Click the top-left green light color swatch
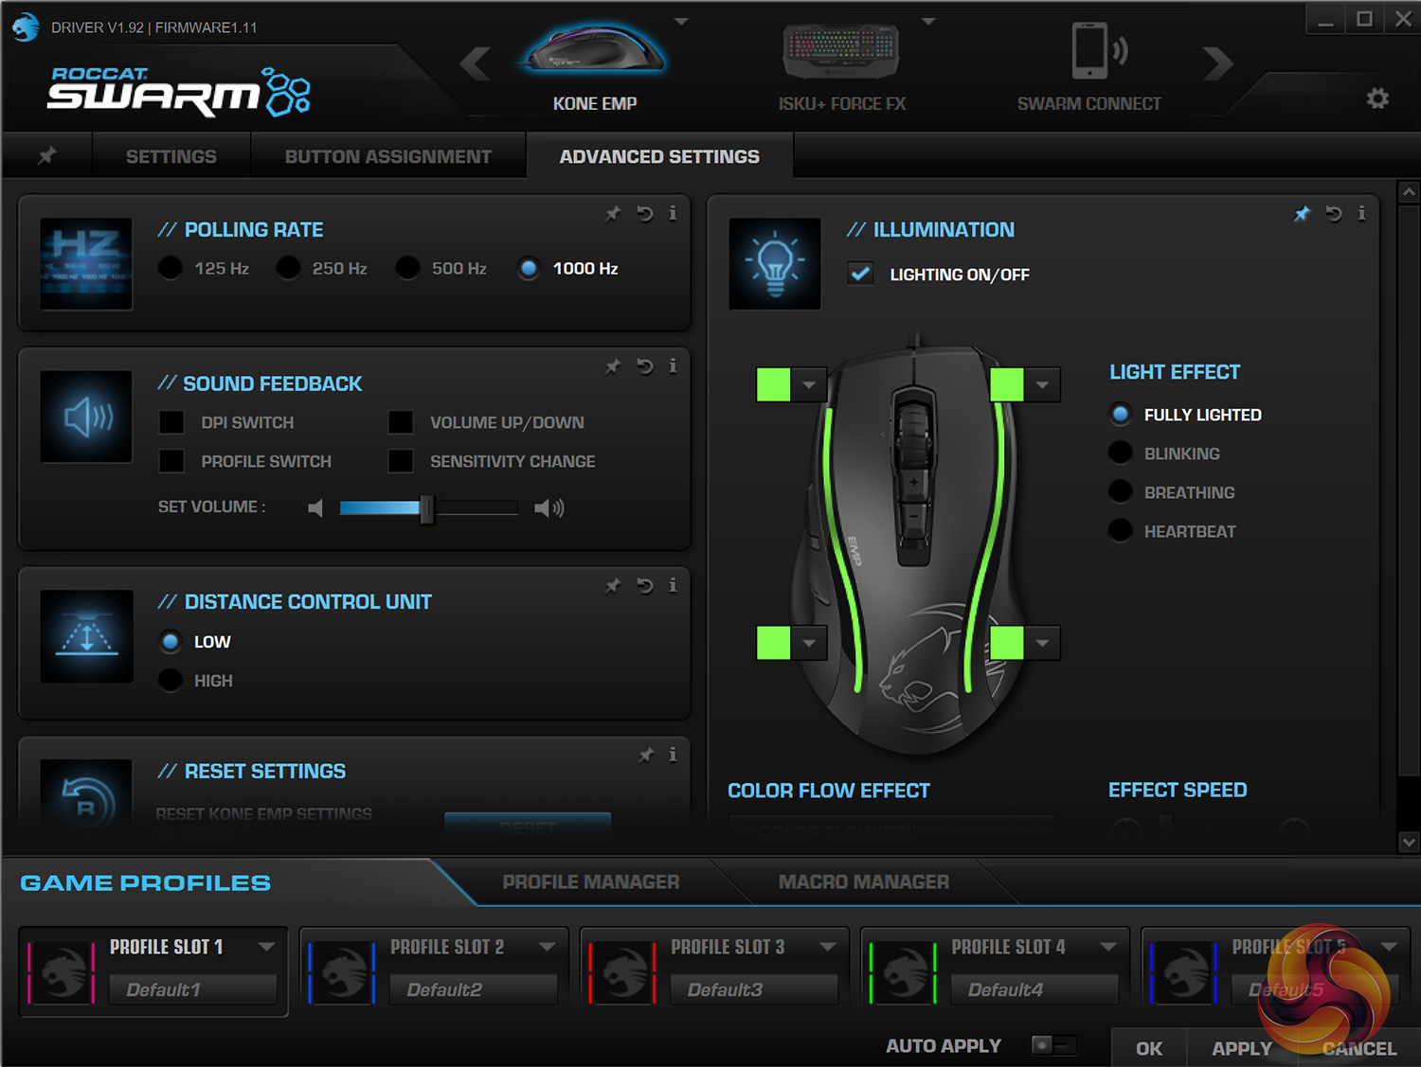Image resolution: width=1421 pixels, height=1067 pixels. (x=773, y=385)
